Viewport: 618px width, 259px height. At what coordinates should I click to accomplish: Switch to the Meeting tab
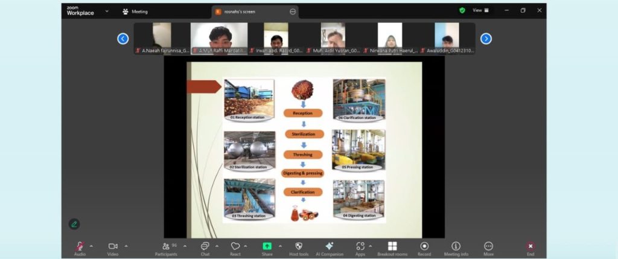pos(135,11)
